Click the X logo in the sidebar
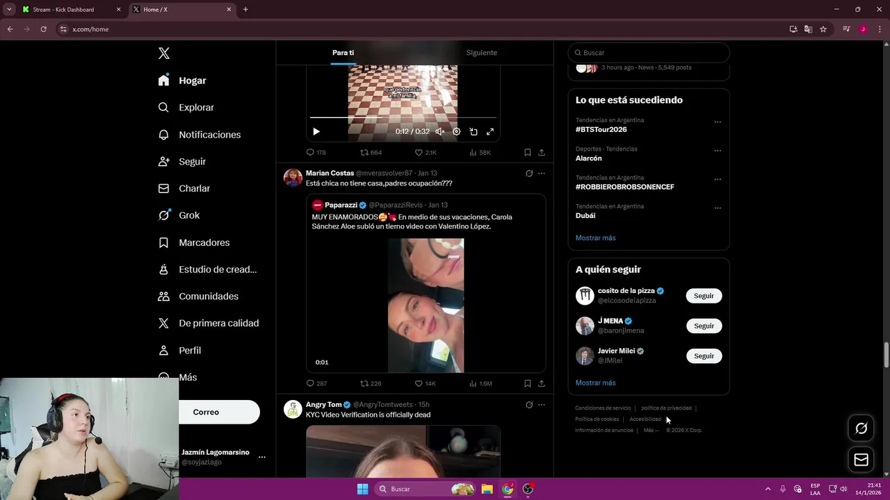The height and width of the screenshot is (500, 890). [x=163, y=53]
